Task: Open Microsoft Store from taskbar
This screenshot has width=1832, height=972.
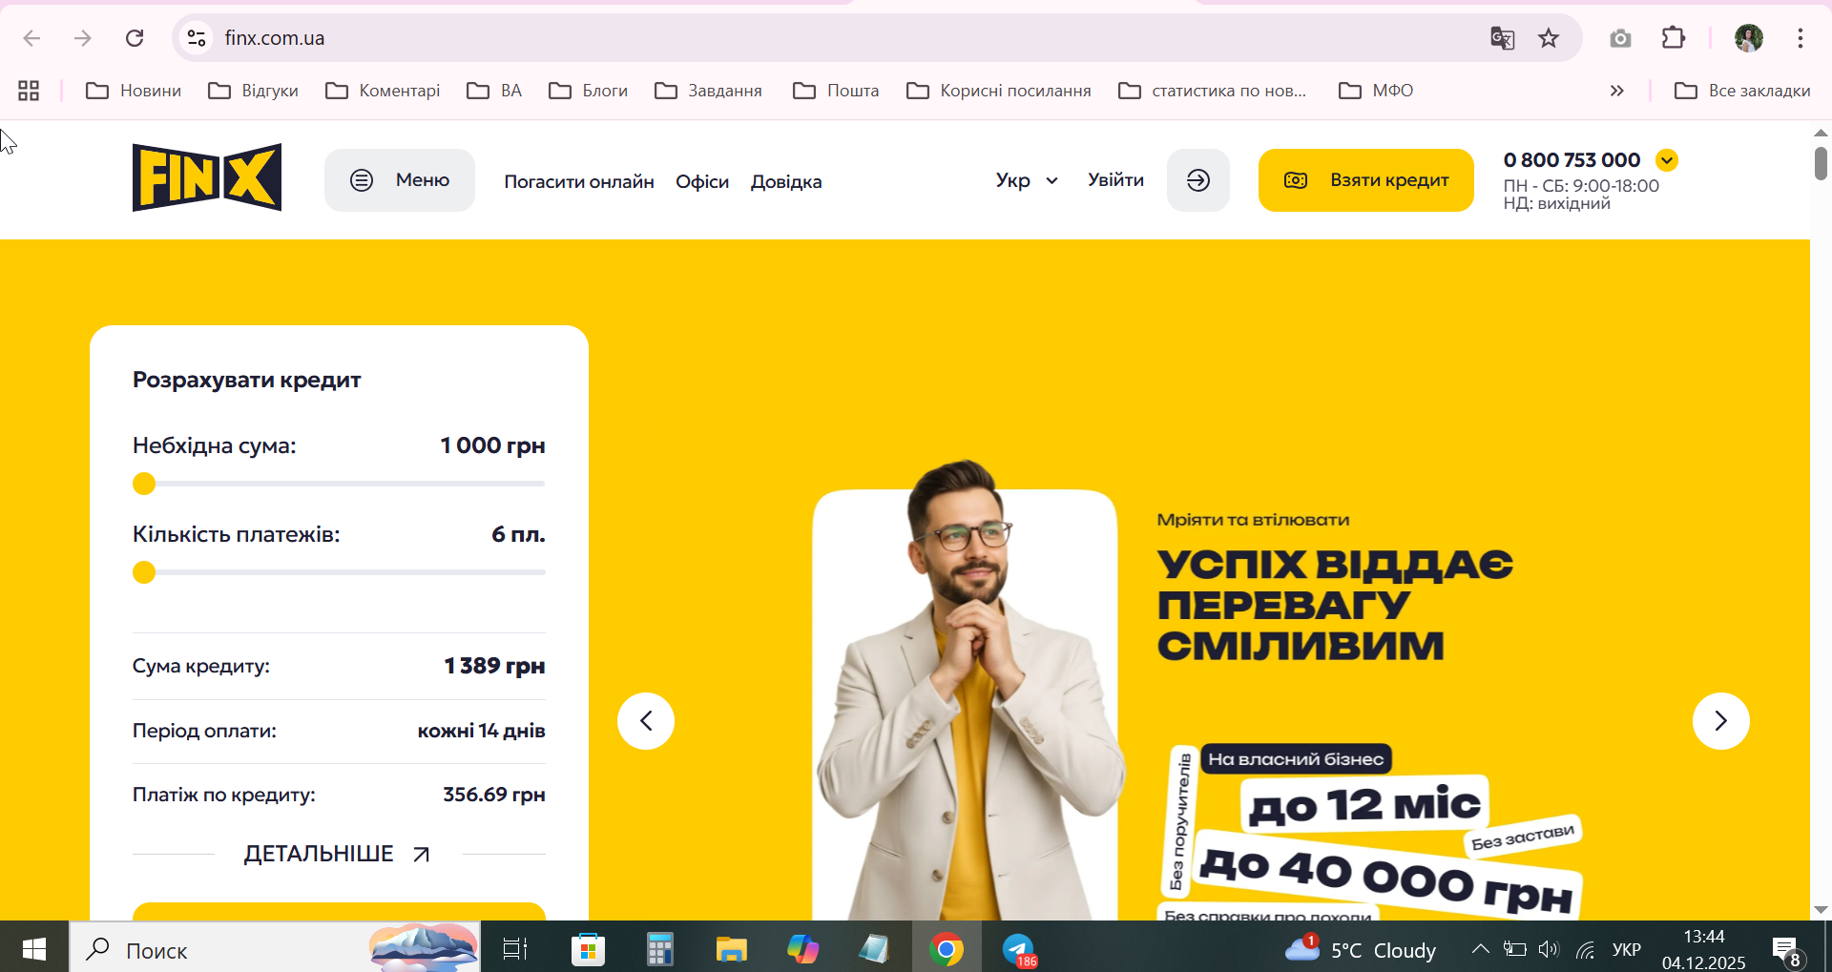Action: (x=588, y=949)
